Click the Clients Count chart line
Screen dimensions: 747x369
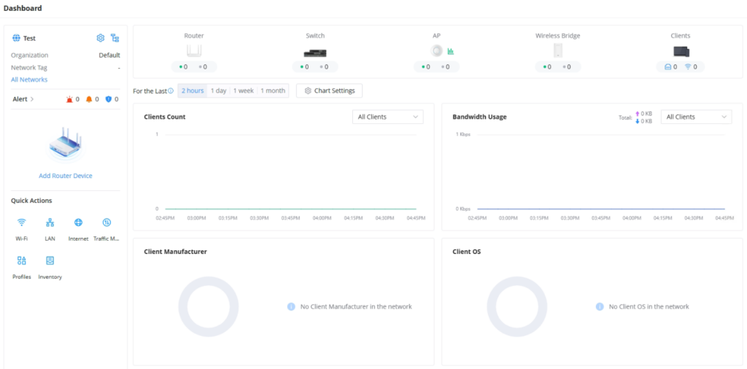click(290, 209)
